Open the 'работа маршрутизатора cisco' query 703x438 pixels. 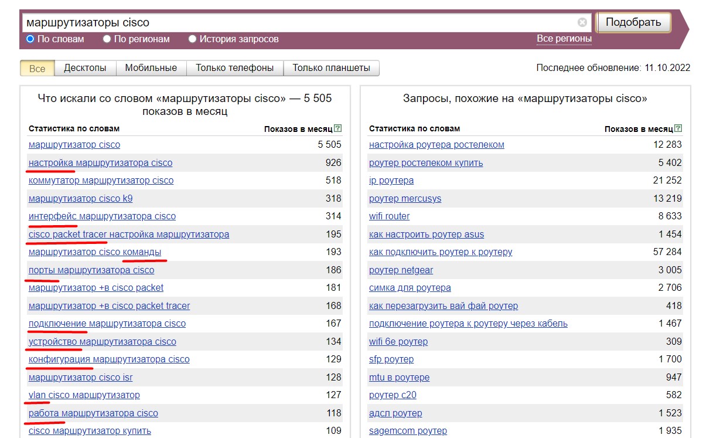[x=93, y=413]
